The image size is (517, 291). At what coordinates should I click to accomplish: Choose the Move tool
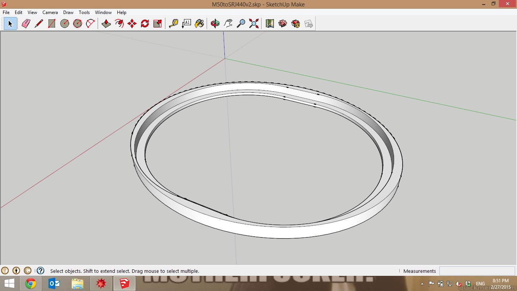[132, 24]
